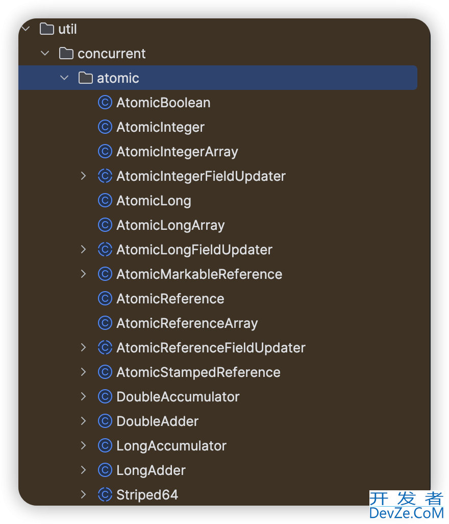The image size is (449, 524).
Task: Expand the LongAdder class arrow
Action: 84,470
